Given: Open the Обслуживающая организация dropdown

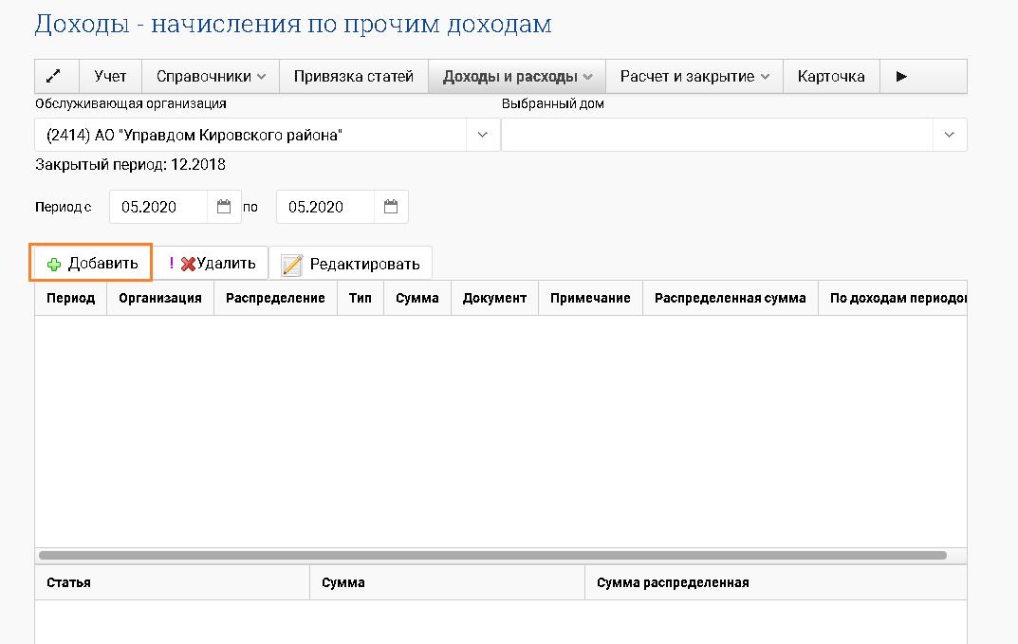Looking at the screenshot, I should pos(481,135).
